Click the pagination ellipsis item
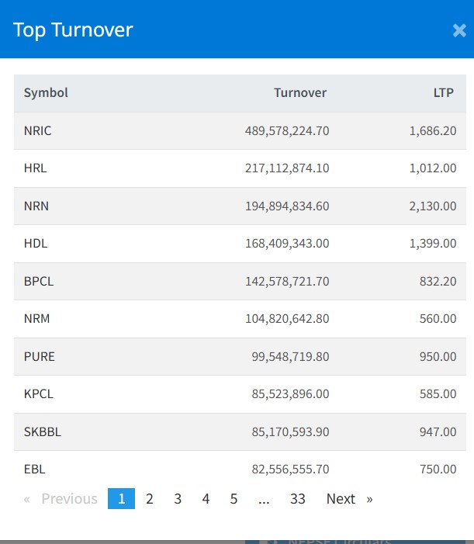Viewport: 474px width, 544px height. click(x=264, y=499)
